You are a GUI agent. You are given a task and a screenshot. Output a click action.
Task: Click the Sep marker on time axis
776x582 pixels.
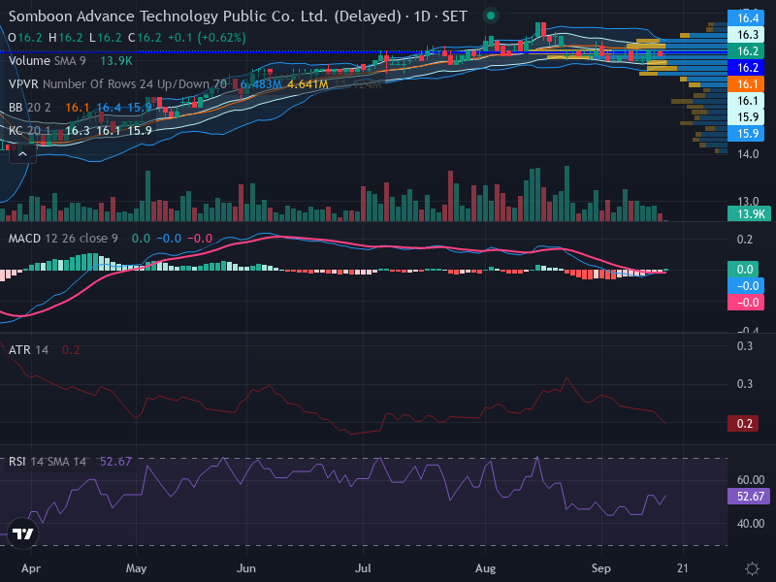[x=600, y=568]
